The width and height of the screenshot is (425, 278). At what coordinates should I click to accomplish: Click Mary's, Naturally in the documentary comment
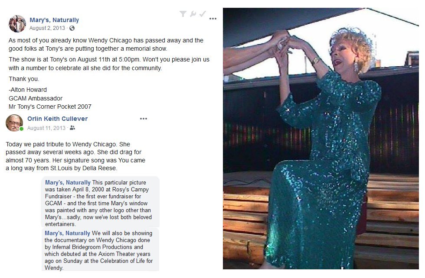tap(67, 233)
